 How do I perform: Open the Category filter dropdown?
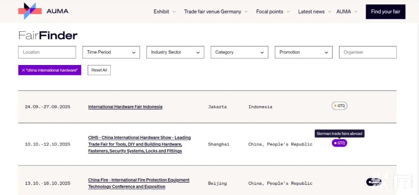pyautogui.click(x=239, y=52)
